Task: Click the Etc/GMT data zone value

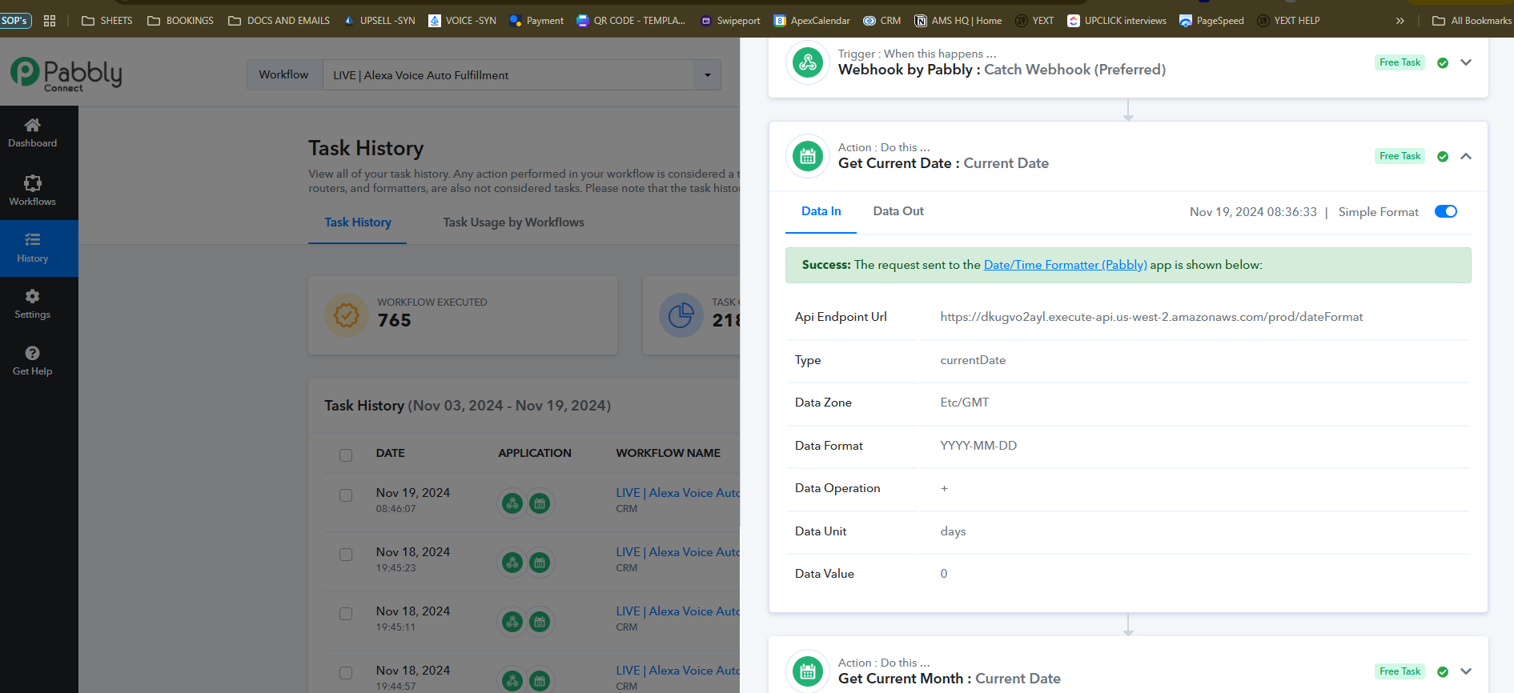Action: (964, 403)
